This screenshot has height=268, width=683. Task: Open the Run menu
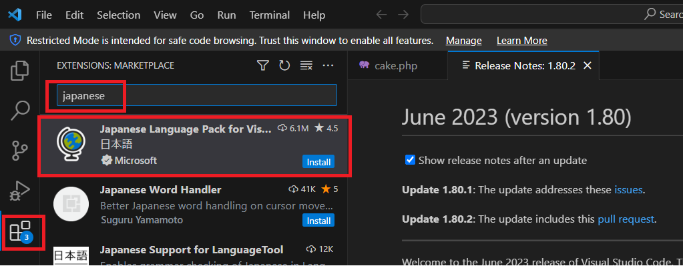(x=226, y=15)
